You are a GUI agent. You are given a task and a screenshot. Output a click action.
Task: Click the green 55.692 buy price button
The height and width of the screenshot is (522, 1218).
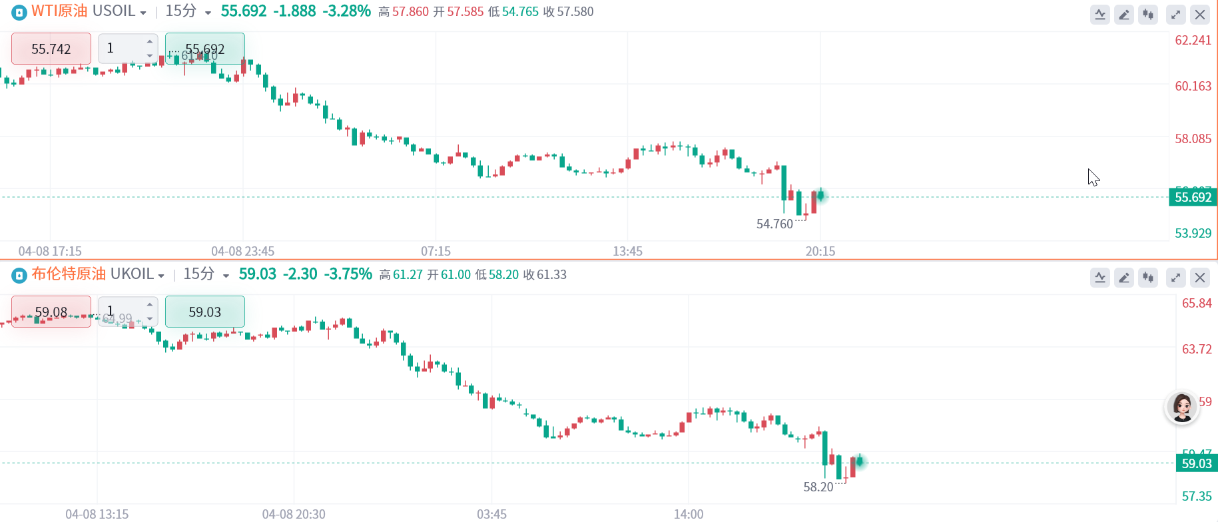click(x=205, y=49)
